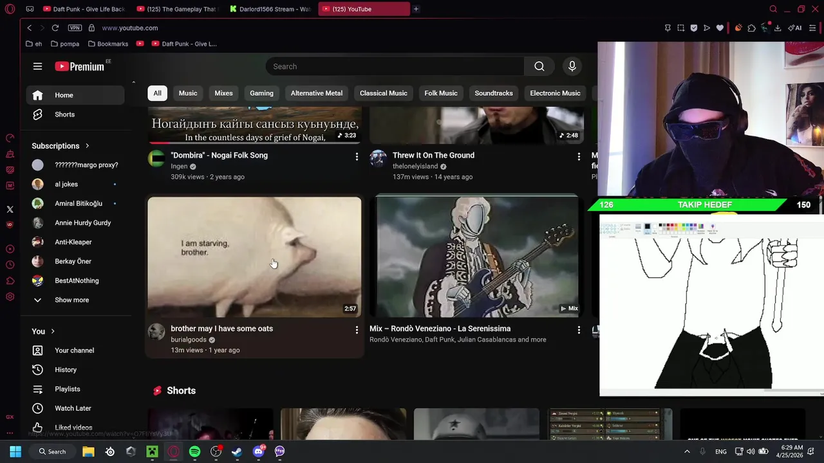
Task: Select Classical Music filter chip
Action: (x=383, y=93)
